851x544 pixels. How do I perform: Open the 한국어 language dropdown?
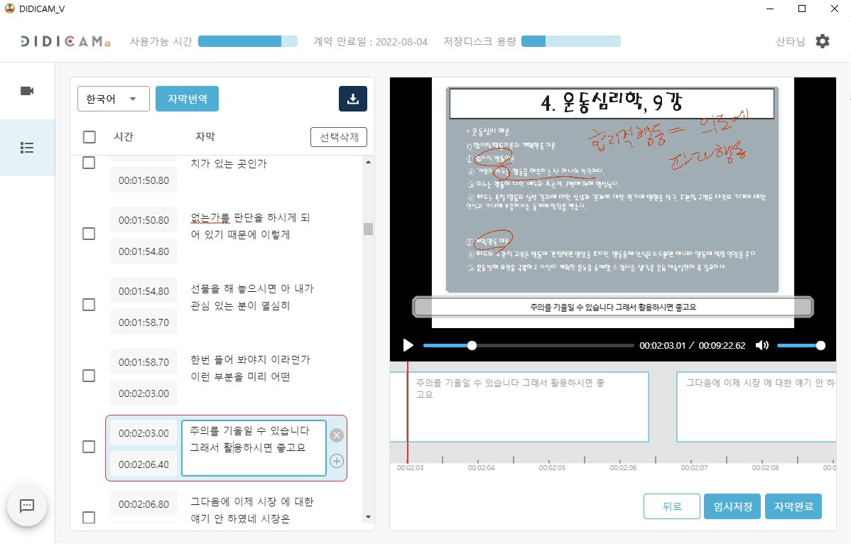(114, 99)
